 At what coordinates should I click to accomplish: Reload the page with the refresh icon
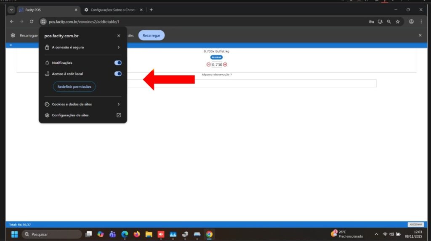coord(31,21)
